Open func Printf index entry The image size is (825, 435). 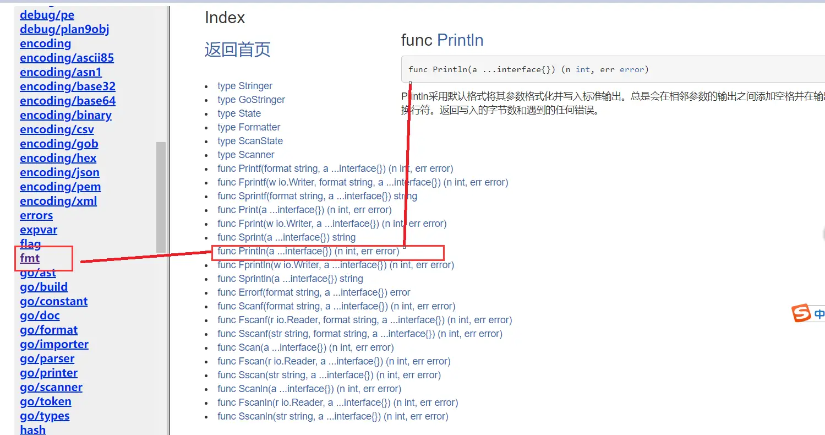point(335,168)
